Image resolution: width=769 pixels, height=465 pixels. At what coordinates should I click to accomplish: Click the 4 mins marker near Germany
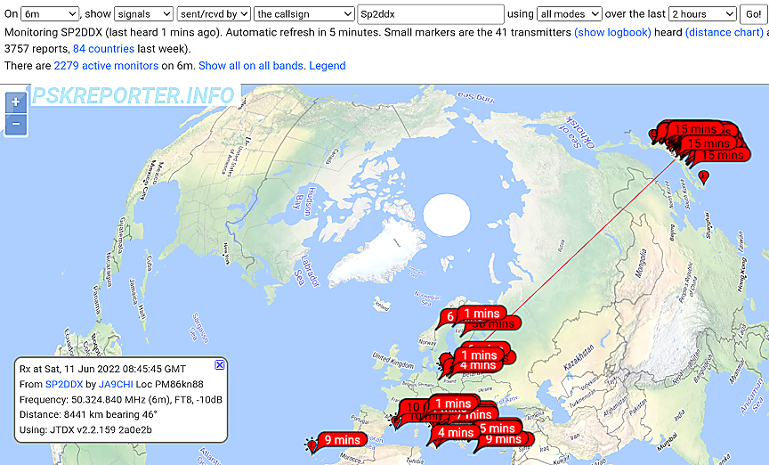click(x=478, y=365)
